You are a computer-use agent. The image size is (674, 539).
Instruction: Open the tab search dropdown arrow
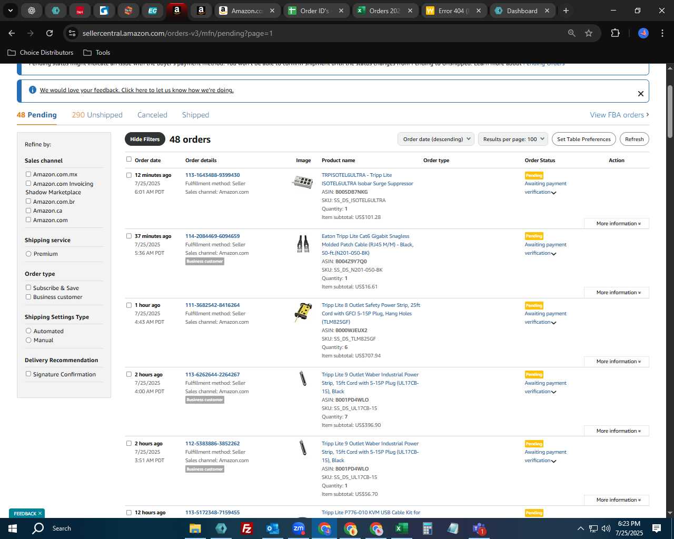[x=10, y=11]
